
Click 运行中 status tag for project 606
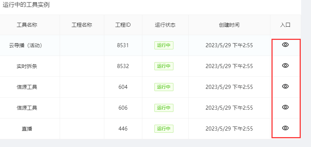(x=164, y=108)
